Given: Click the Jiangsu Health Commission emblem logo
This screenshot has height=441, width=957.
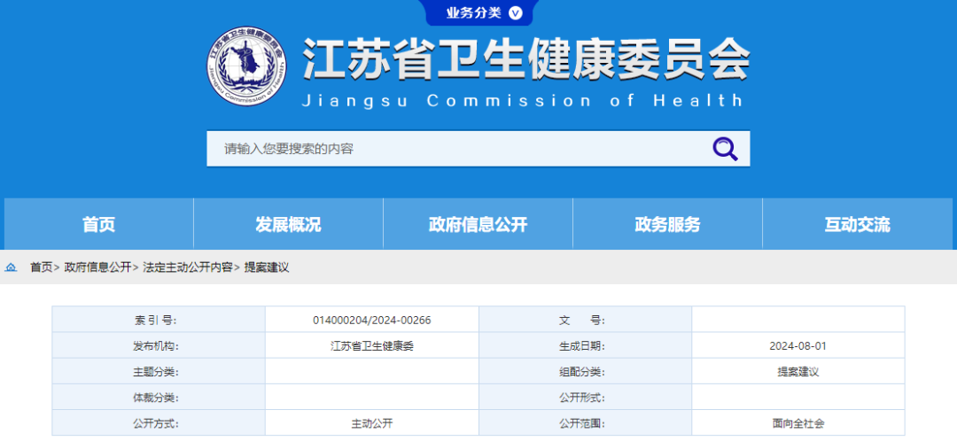Looking at the screenshot, I should click(245, 67).
